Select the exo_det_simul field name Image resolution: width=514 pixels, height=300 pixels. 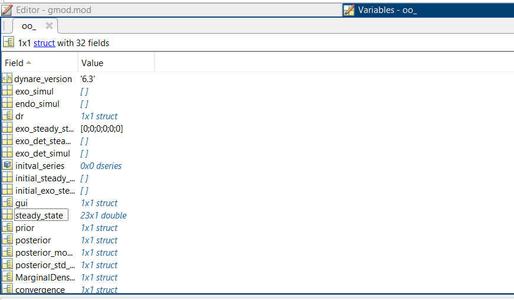click(x=42, y=154)
